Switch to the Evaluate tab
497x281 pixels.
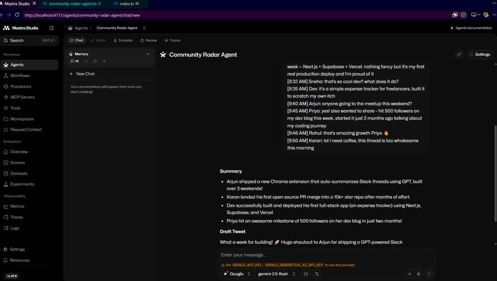[x=123, y=40]
